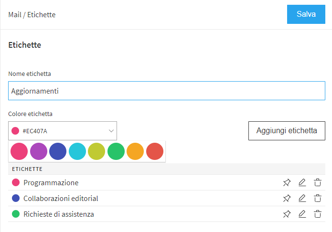The height and width of the screenshot is (232, 332).
Task: Delete the Richieste di assistenza label
Action: click(x=318, y=214)
